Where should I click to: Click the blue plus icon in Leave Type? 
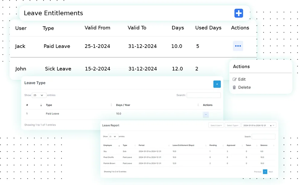coord(217,84)
